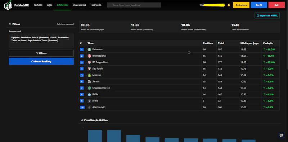
Task: Open the outlined Filtros button
Action: [41, 53]
